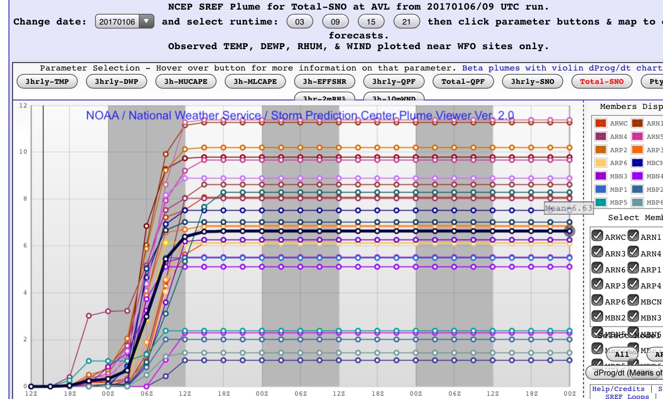Click the ARN4 legend color box
The height and width of the screenshot is (399, 663).
601,137
